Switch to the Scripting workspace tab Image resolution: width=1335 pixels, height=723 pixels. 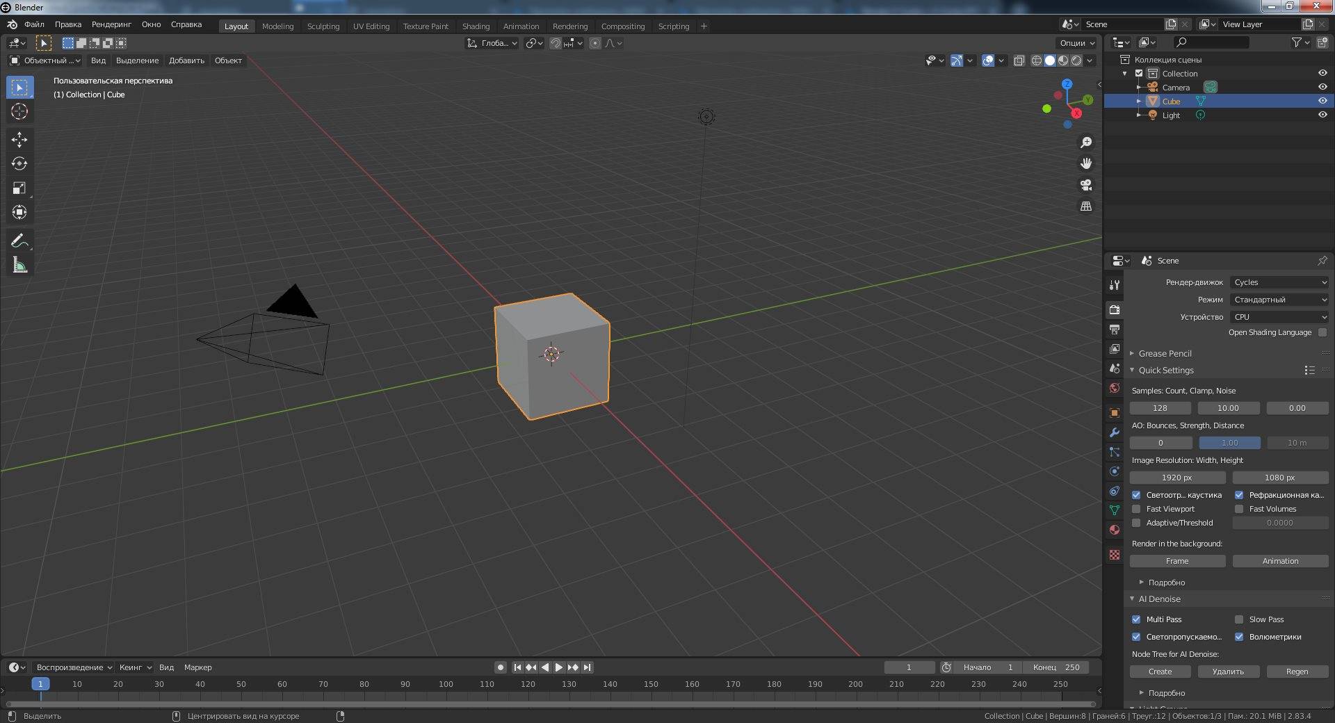pyautogui.click(x=674, y=26)
